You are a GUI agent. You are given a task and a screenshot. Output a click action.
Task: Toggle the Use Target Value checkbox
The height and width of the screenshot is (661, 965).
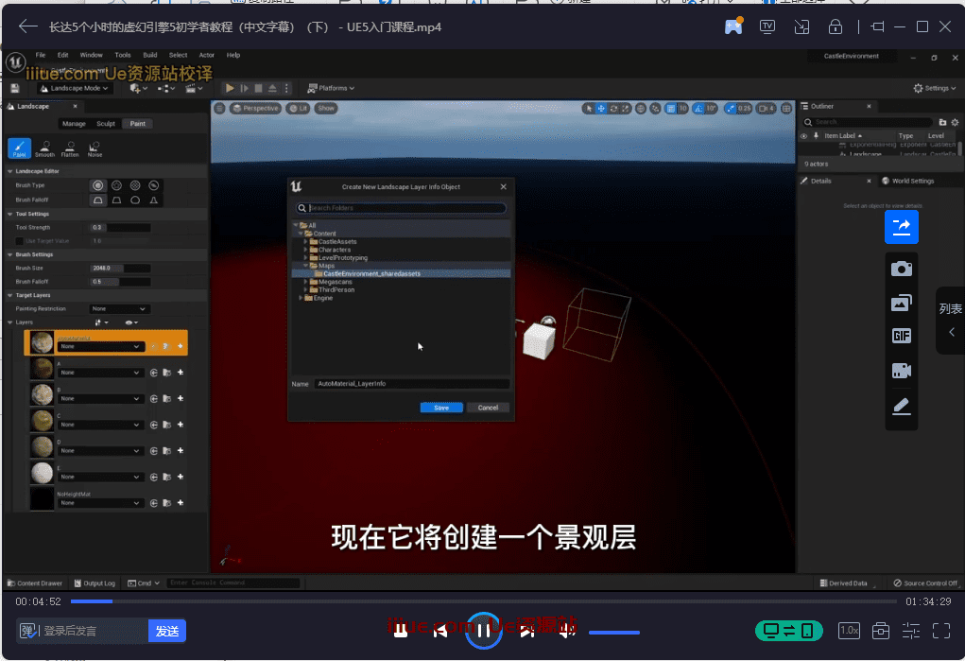19,241
